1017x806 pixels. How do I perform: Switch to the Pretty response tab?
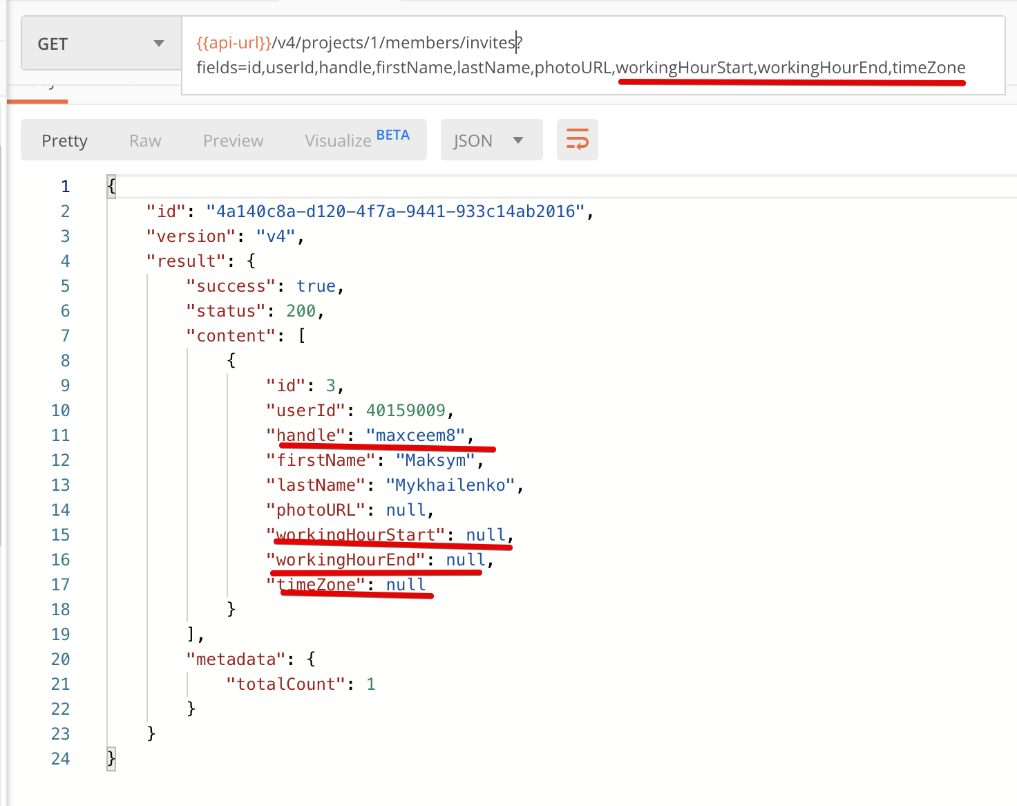(64, 141)
